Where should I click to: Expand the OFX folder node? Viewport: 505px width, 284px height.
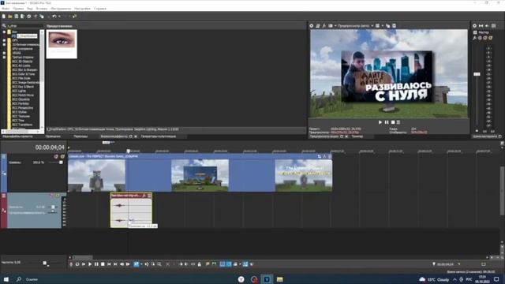pyautogui.click(x=4, y=40)
